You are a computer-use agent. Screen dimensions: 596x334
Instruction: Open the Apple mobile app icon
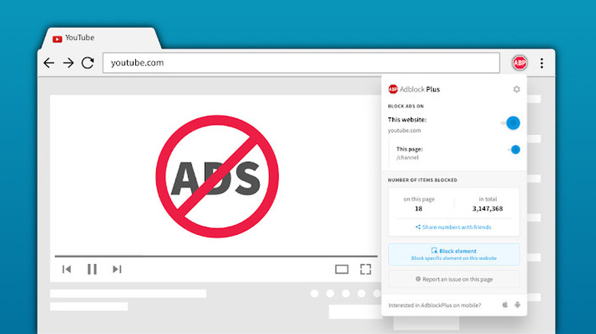coord(505,304)
